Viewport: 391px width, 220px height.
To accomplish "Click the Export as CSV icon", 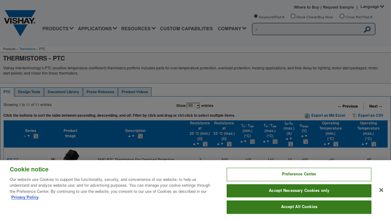I will tap(354, 116).
